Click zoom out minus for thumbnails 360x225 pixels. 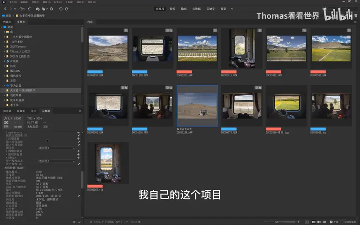point(266,222)
